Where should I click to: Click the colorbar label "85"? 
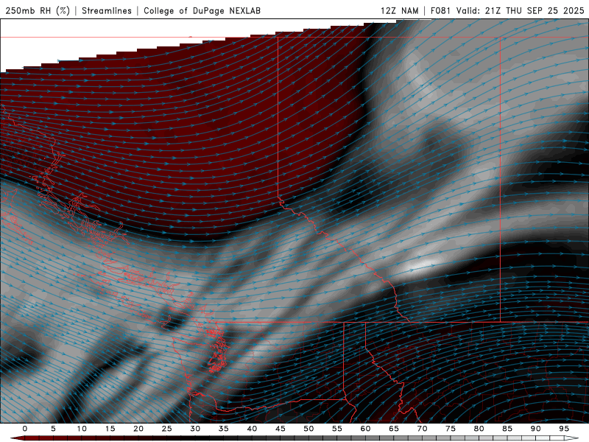(x=507, y=429)
